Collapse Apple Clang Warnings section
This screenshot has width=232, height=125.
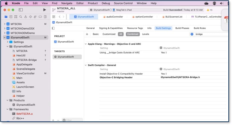point(86,44)
